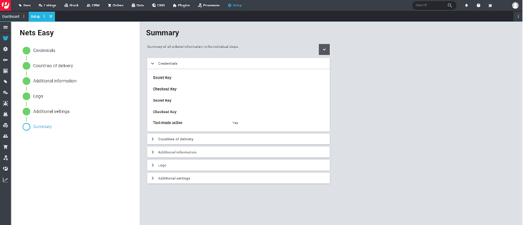523x225 pixels.
Task: Click the 'Nets Easy' heading
Action: coord(36,33)
